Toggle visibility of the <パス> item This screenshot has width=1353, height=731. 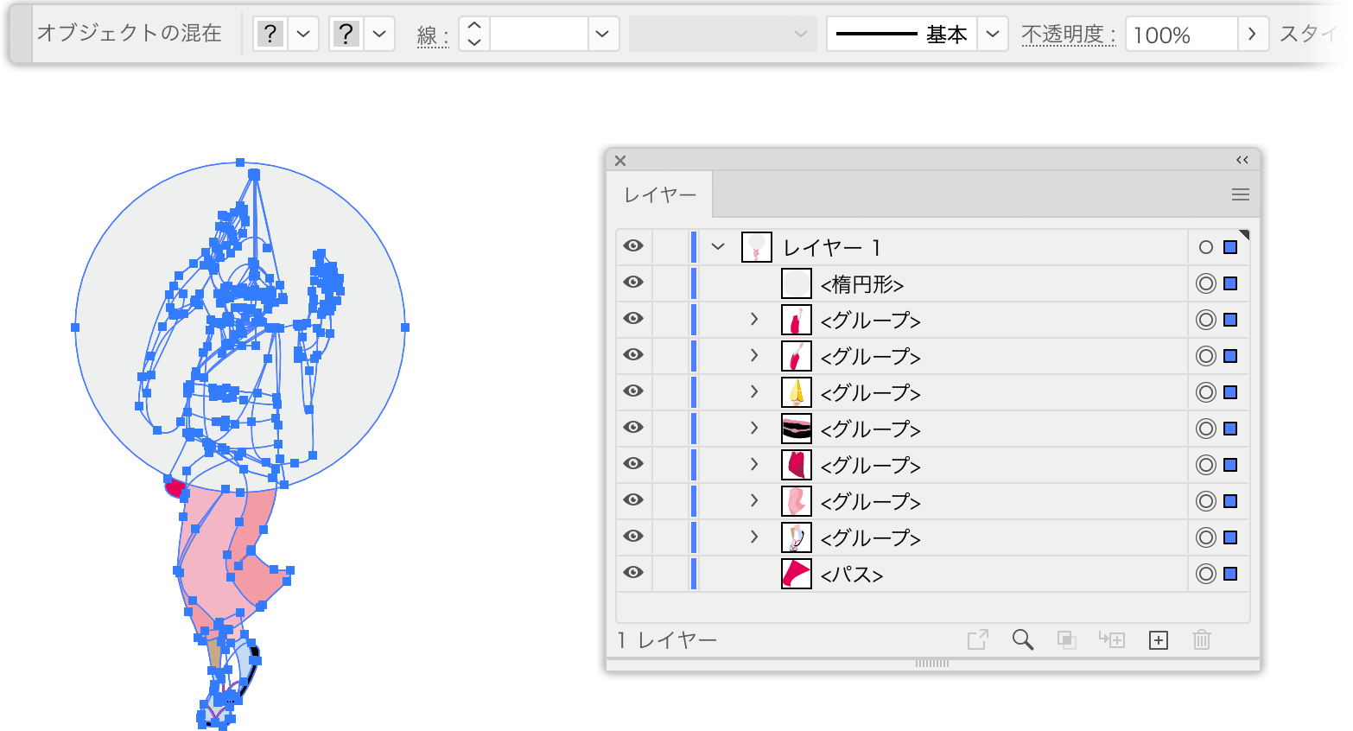[633, 573]
